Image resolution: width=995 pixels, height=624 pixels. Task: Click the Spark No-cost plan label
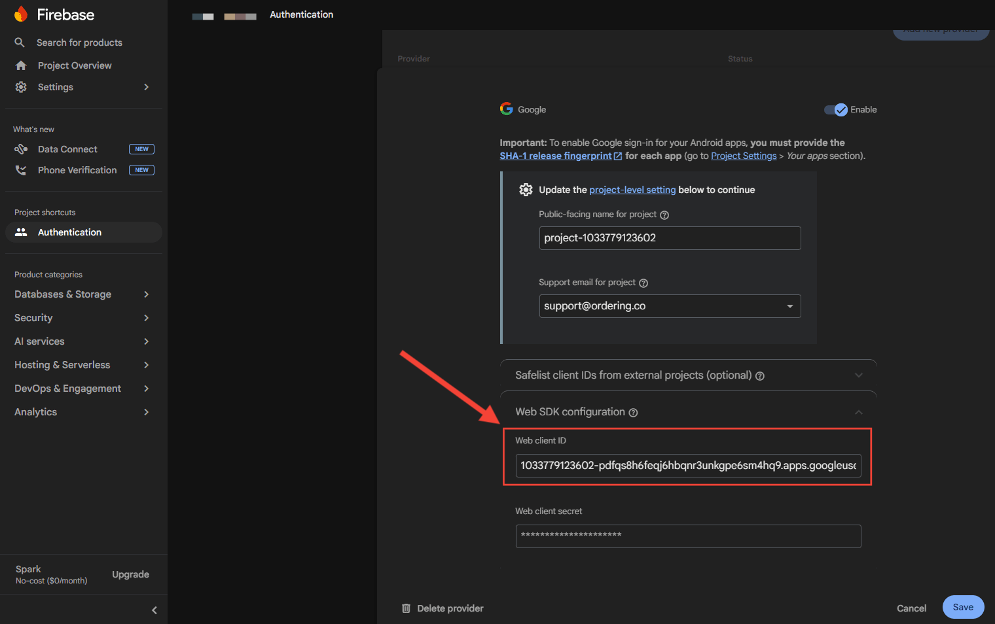point(51,574)
